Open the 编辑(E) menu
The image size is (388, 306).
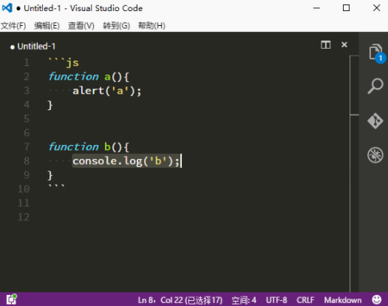click(47, 25)
